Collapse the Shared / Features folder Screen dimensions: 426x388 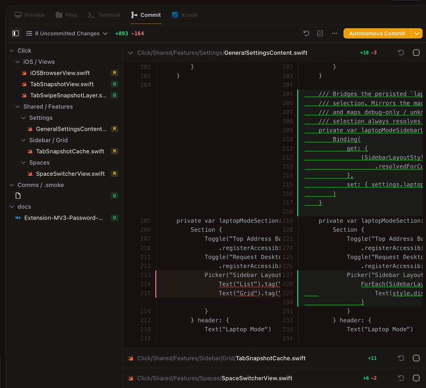pyautogui.click(x=18, y=107)
